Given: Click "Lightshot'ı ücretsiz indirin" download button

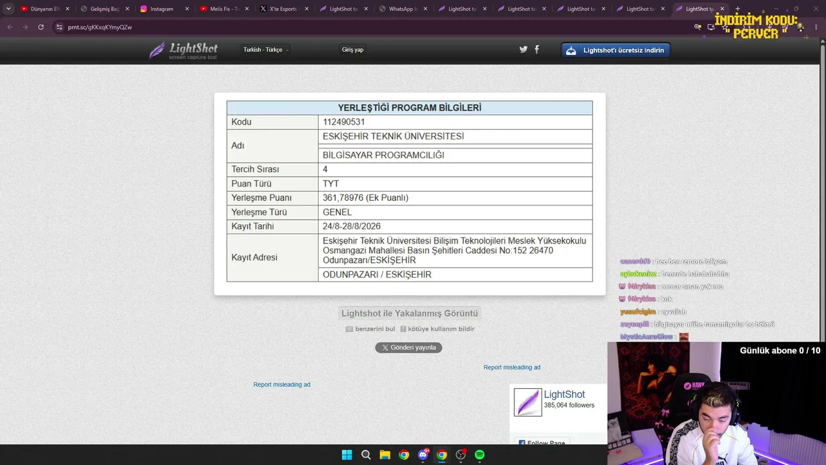Looking at the screenshot, I should pos(616,50).
